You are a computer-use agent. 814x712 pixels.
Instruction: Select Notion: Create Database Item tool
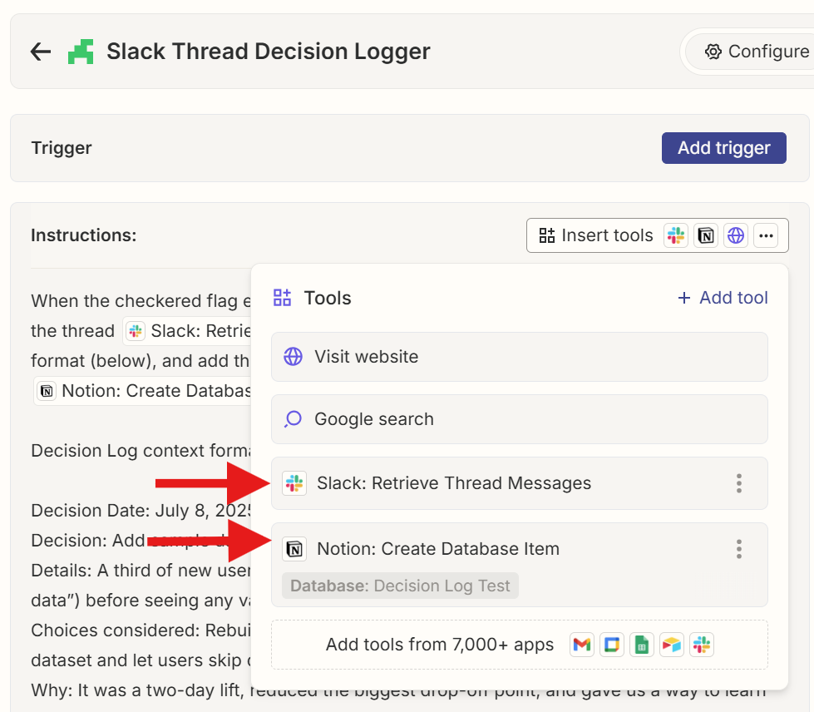coord(519,565)
